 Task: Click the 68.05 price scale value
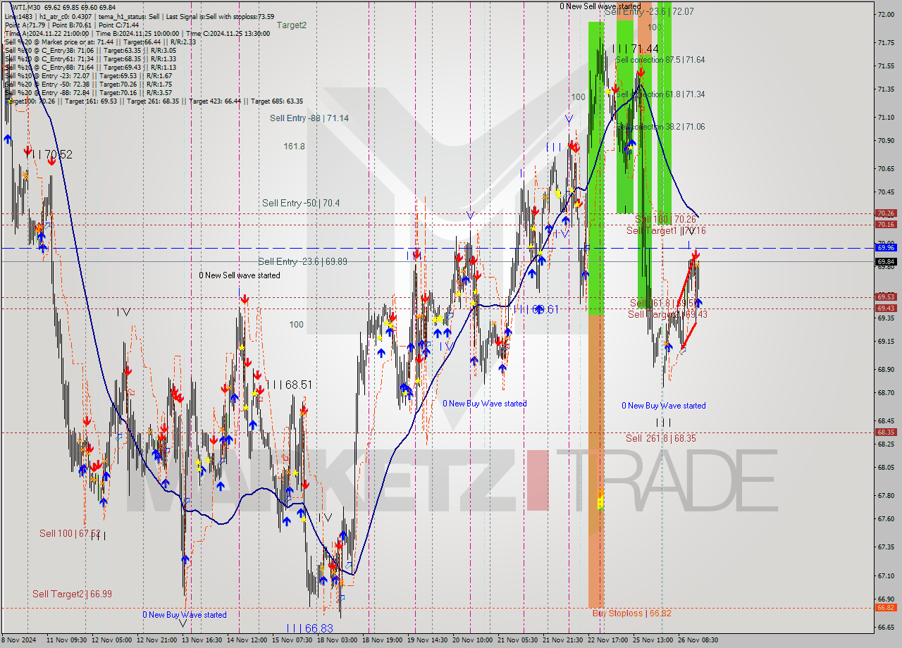point(886,468)
